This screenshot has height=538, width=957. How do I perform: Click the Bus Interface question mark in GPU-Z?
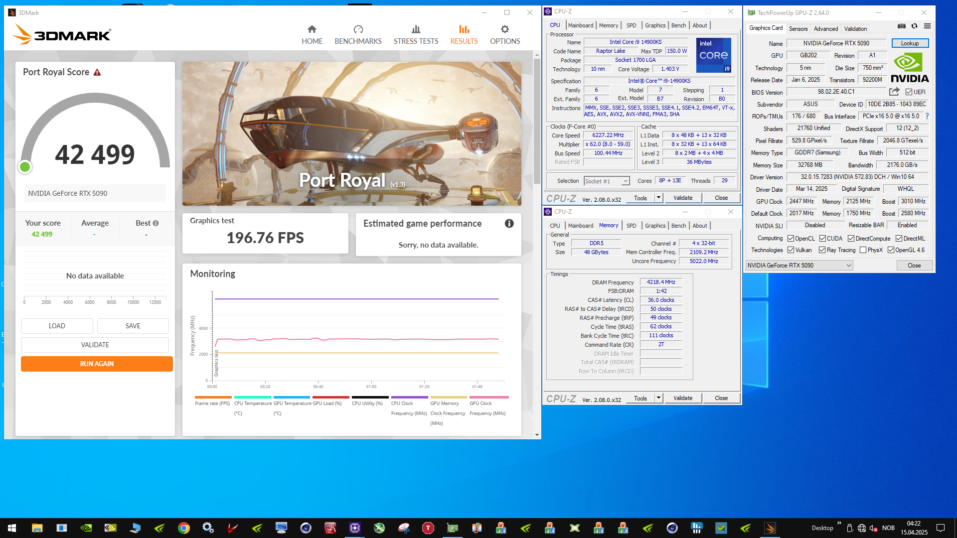tap(927, 116)
